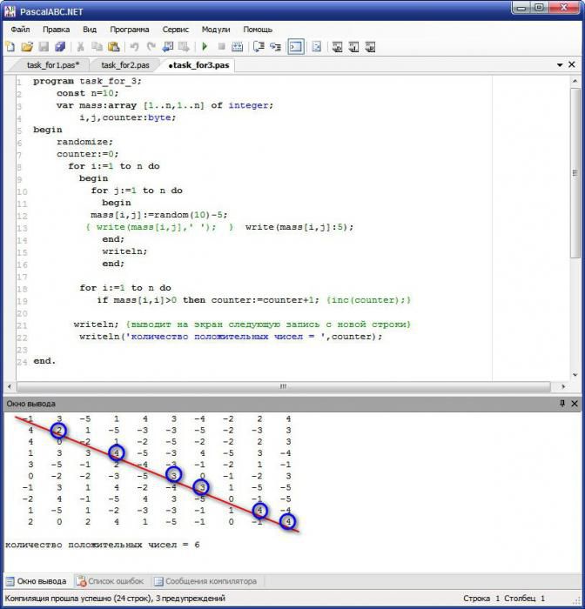Click the horizontal scrollbar left arrow
Viewport: 585px width, 609px height.
[10, 386]
